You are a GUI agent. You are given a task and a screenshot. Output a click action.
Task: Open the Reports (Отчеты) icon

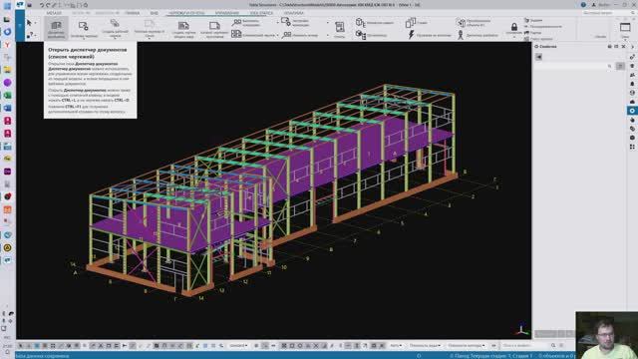coord(339,27)
